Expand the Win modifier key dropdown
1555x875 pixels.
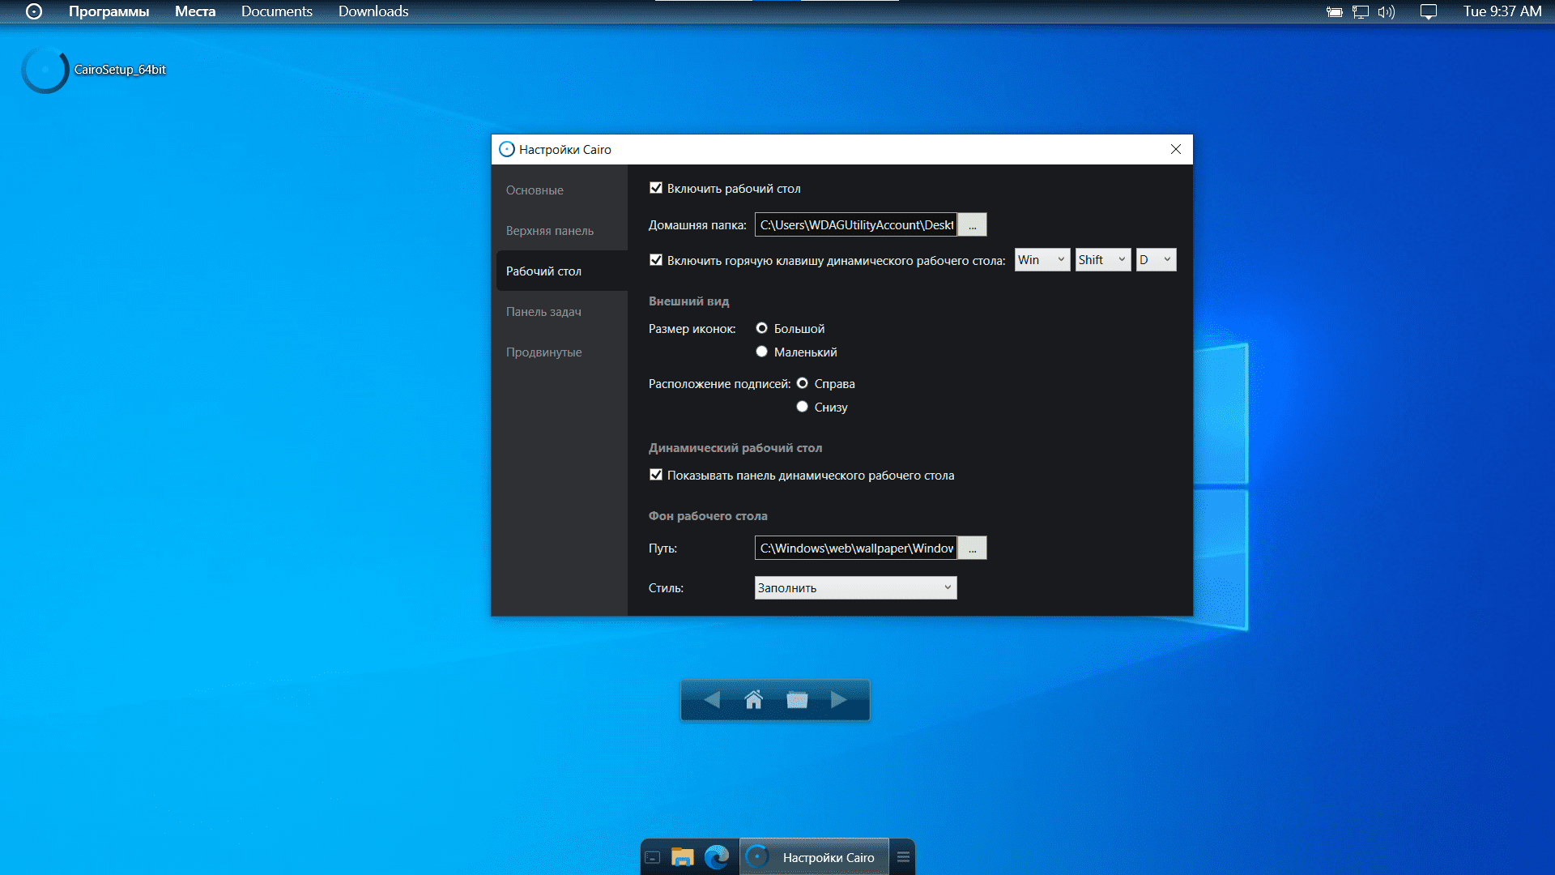tap(1042, 260)
